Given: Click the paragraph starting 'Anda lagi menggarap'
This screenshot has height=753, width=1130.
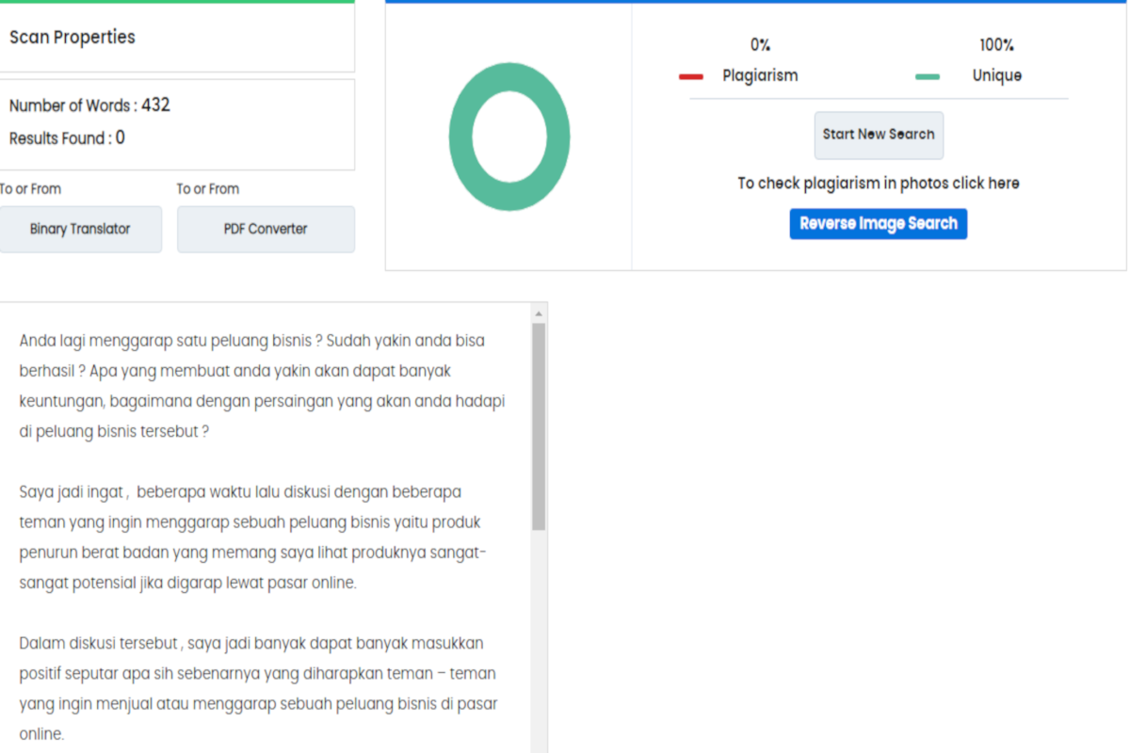Looking at the screenshot, I should 262,386.
